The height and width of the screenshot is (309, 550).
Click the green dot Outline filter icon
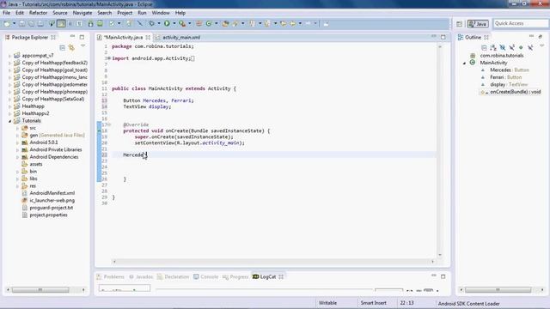click(x=521, y=47)
